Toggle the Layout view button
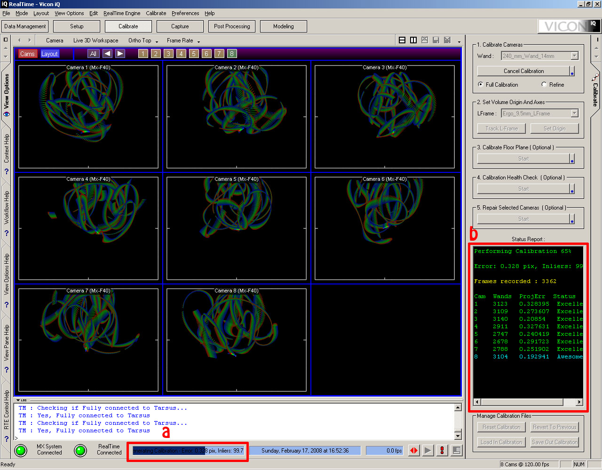 pyautogui.click(x=49, y=54)
